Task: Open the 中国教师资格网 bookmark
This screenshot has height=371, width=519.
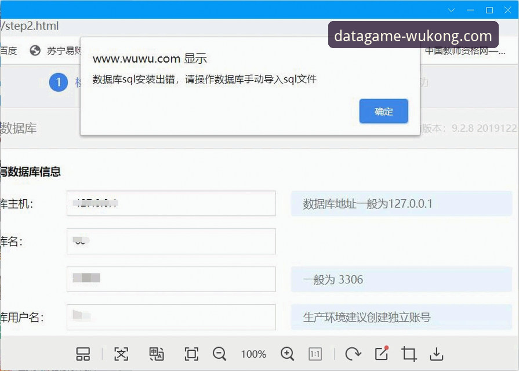Action: tap(465, 51)
